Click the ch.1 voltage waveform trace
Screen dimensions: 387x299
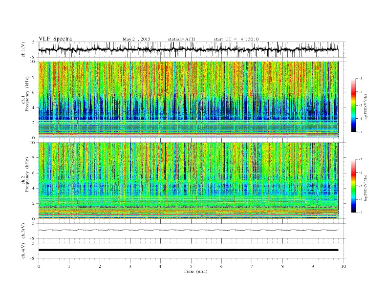(188, 49)
